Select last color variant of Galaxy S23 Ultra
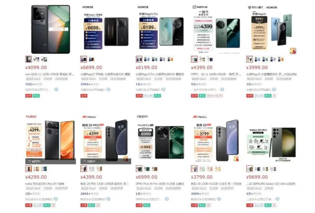 point(273,169)
